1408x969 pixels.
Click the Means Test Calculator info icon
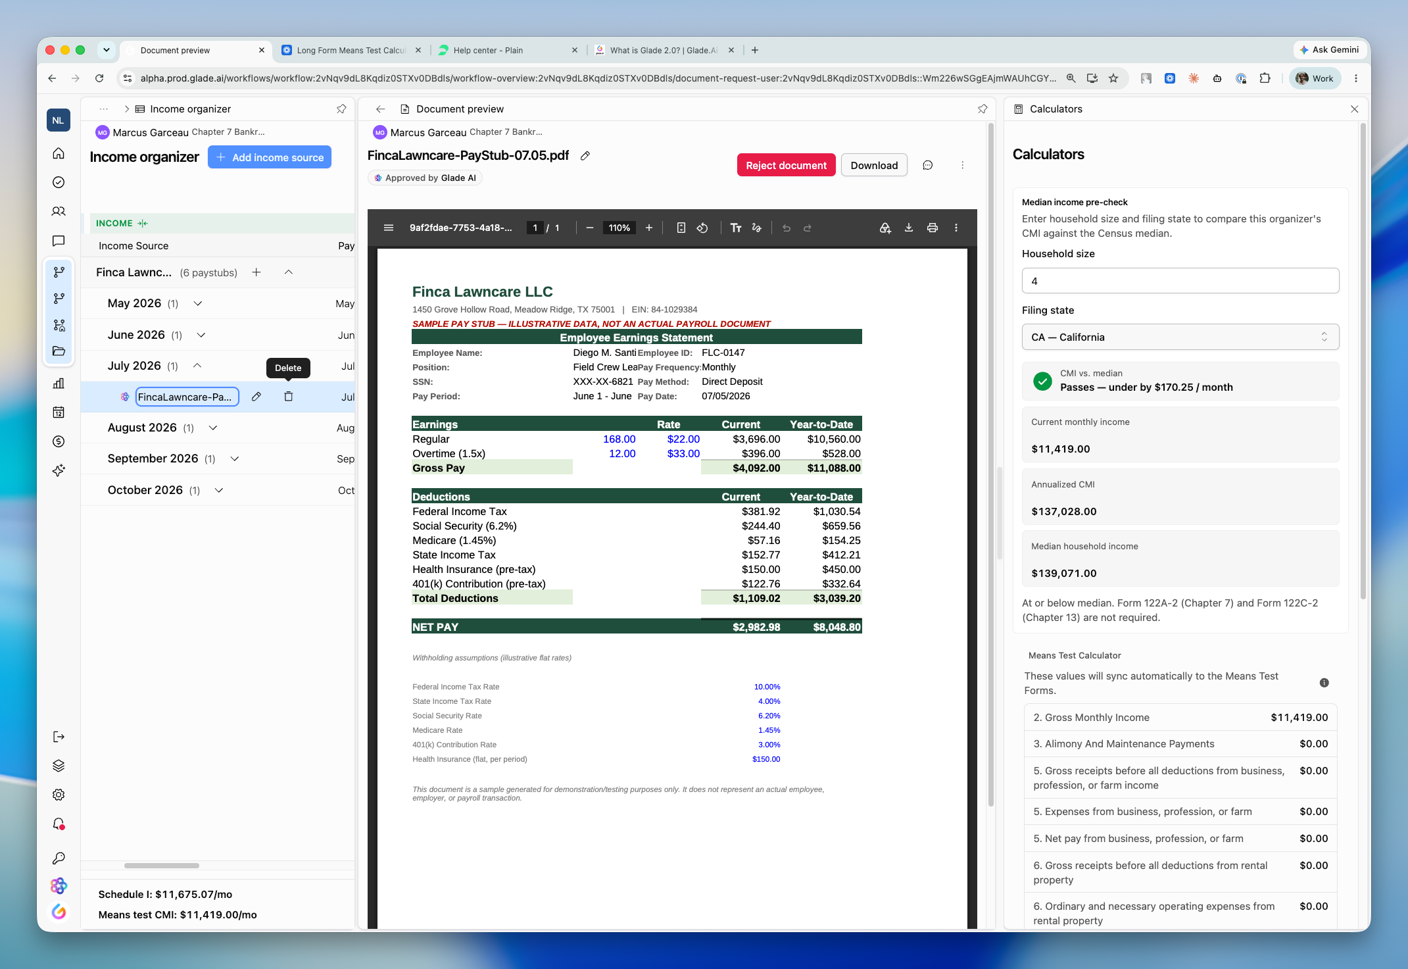(x=1324, y=683)
